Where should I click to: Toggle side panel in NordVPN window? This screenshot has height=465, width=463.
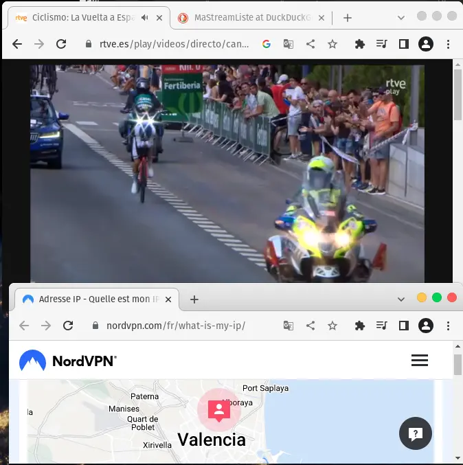tap(404, 326)
